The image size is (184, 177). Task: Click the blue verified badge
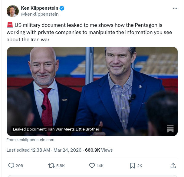point(62,8)
